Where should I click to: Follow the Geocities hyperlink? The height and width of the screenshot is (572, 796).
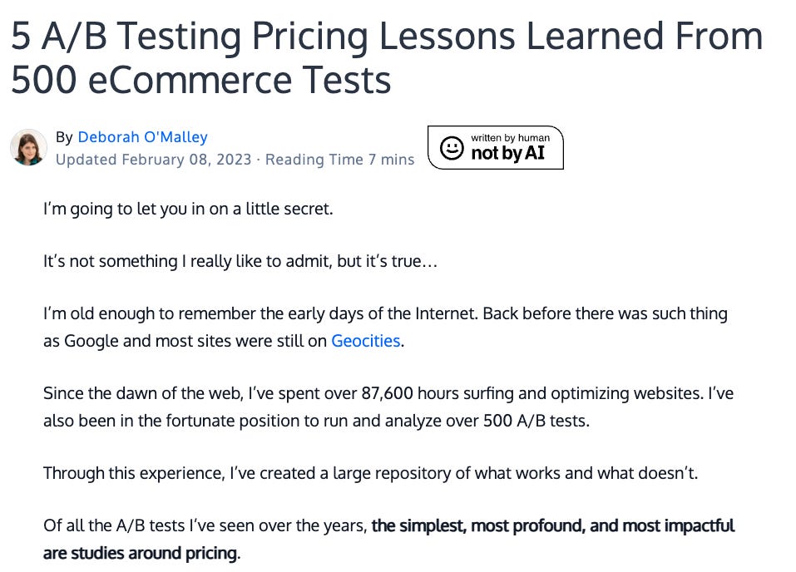[365, 341]
